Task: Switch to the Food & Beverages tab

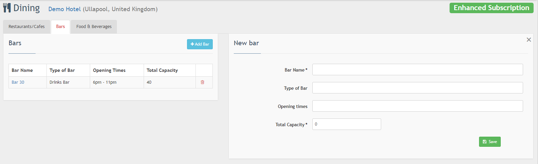Action: coord(94,27)
